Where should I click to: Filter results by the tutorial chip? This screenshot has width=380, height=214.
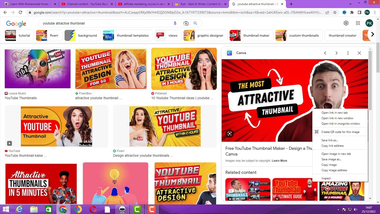point(19,35)
